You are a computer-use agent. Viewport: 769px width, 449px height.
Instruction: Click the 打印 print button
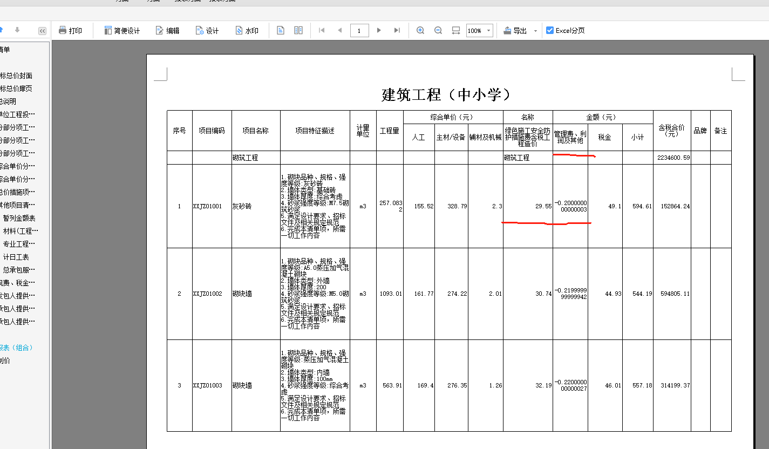pyautogui.click(x=70, y=31)
